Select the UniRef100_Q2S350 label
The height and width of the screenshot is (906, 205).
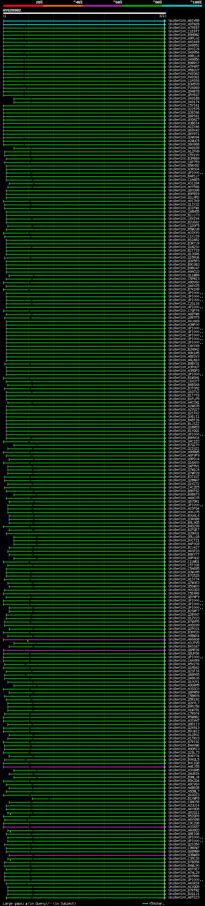pos(184,844)
